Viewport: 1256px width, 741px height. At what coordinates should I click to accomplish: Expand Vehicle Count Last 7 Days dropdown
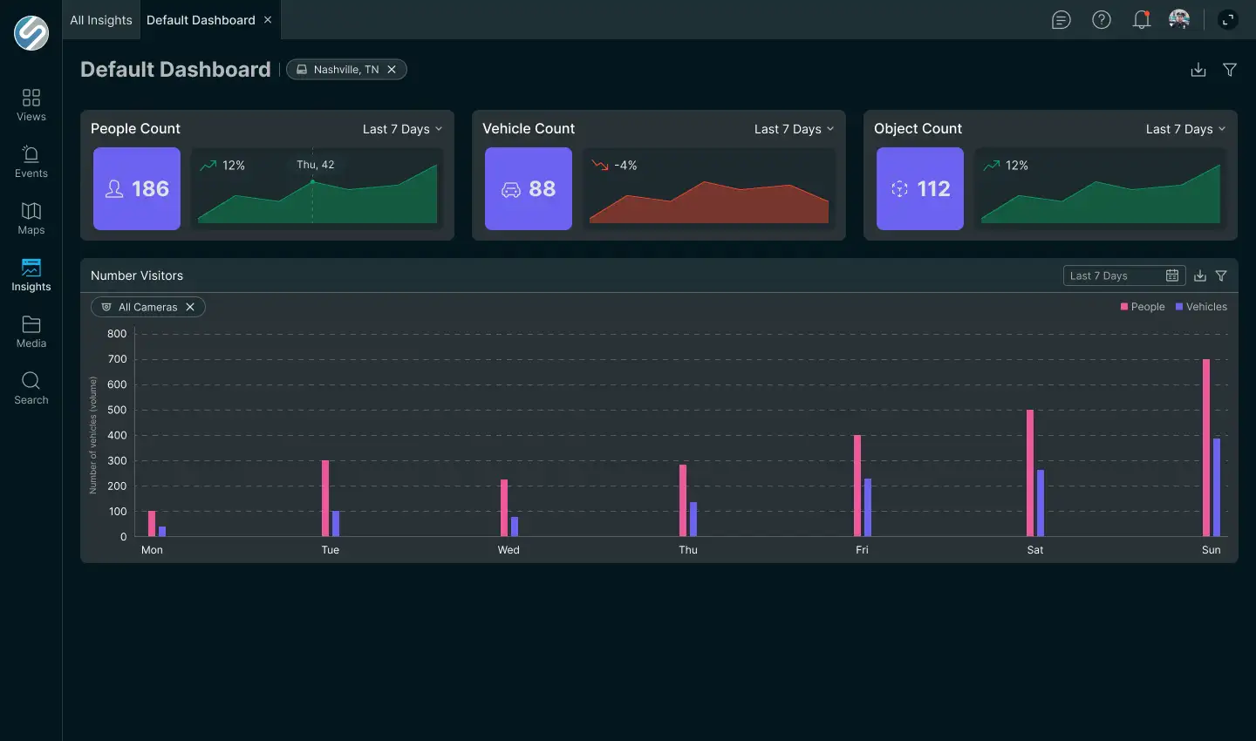tap(795, 129)
